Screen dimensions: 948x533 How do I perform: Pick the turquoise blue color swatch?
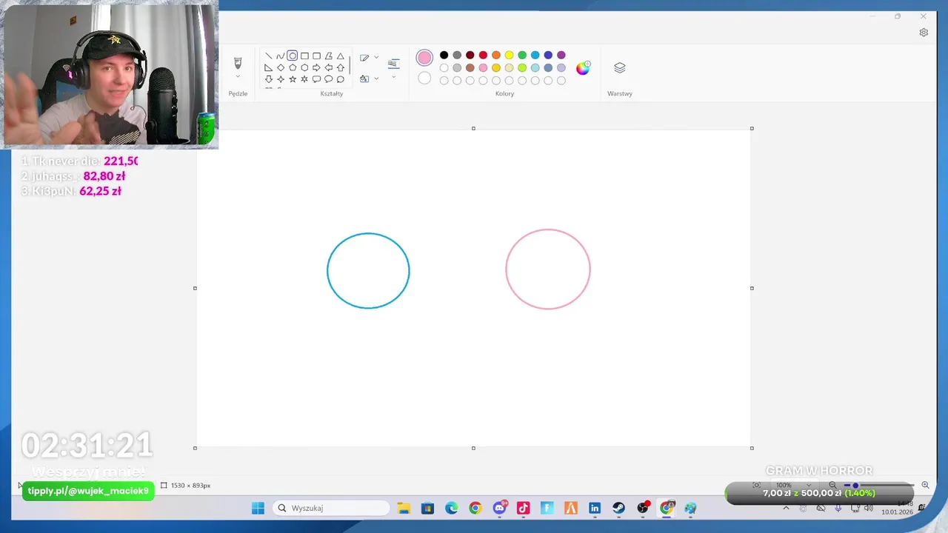(535, 55)
